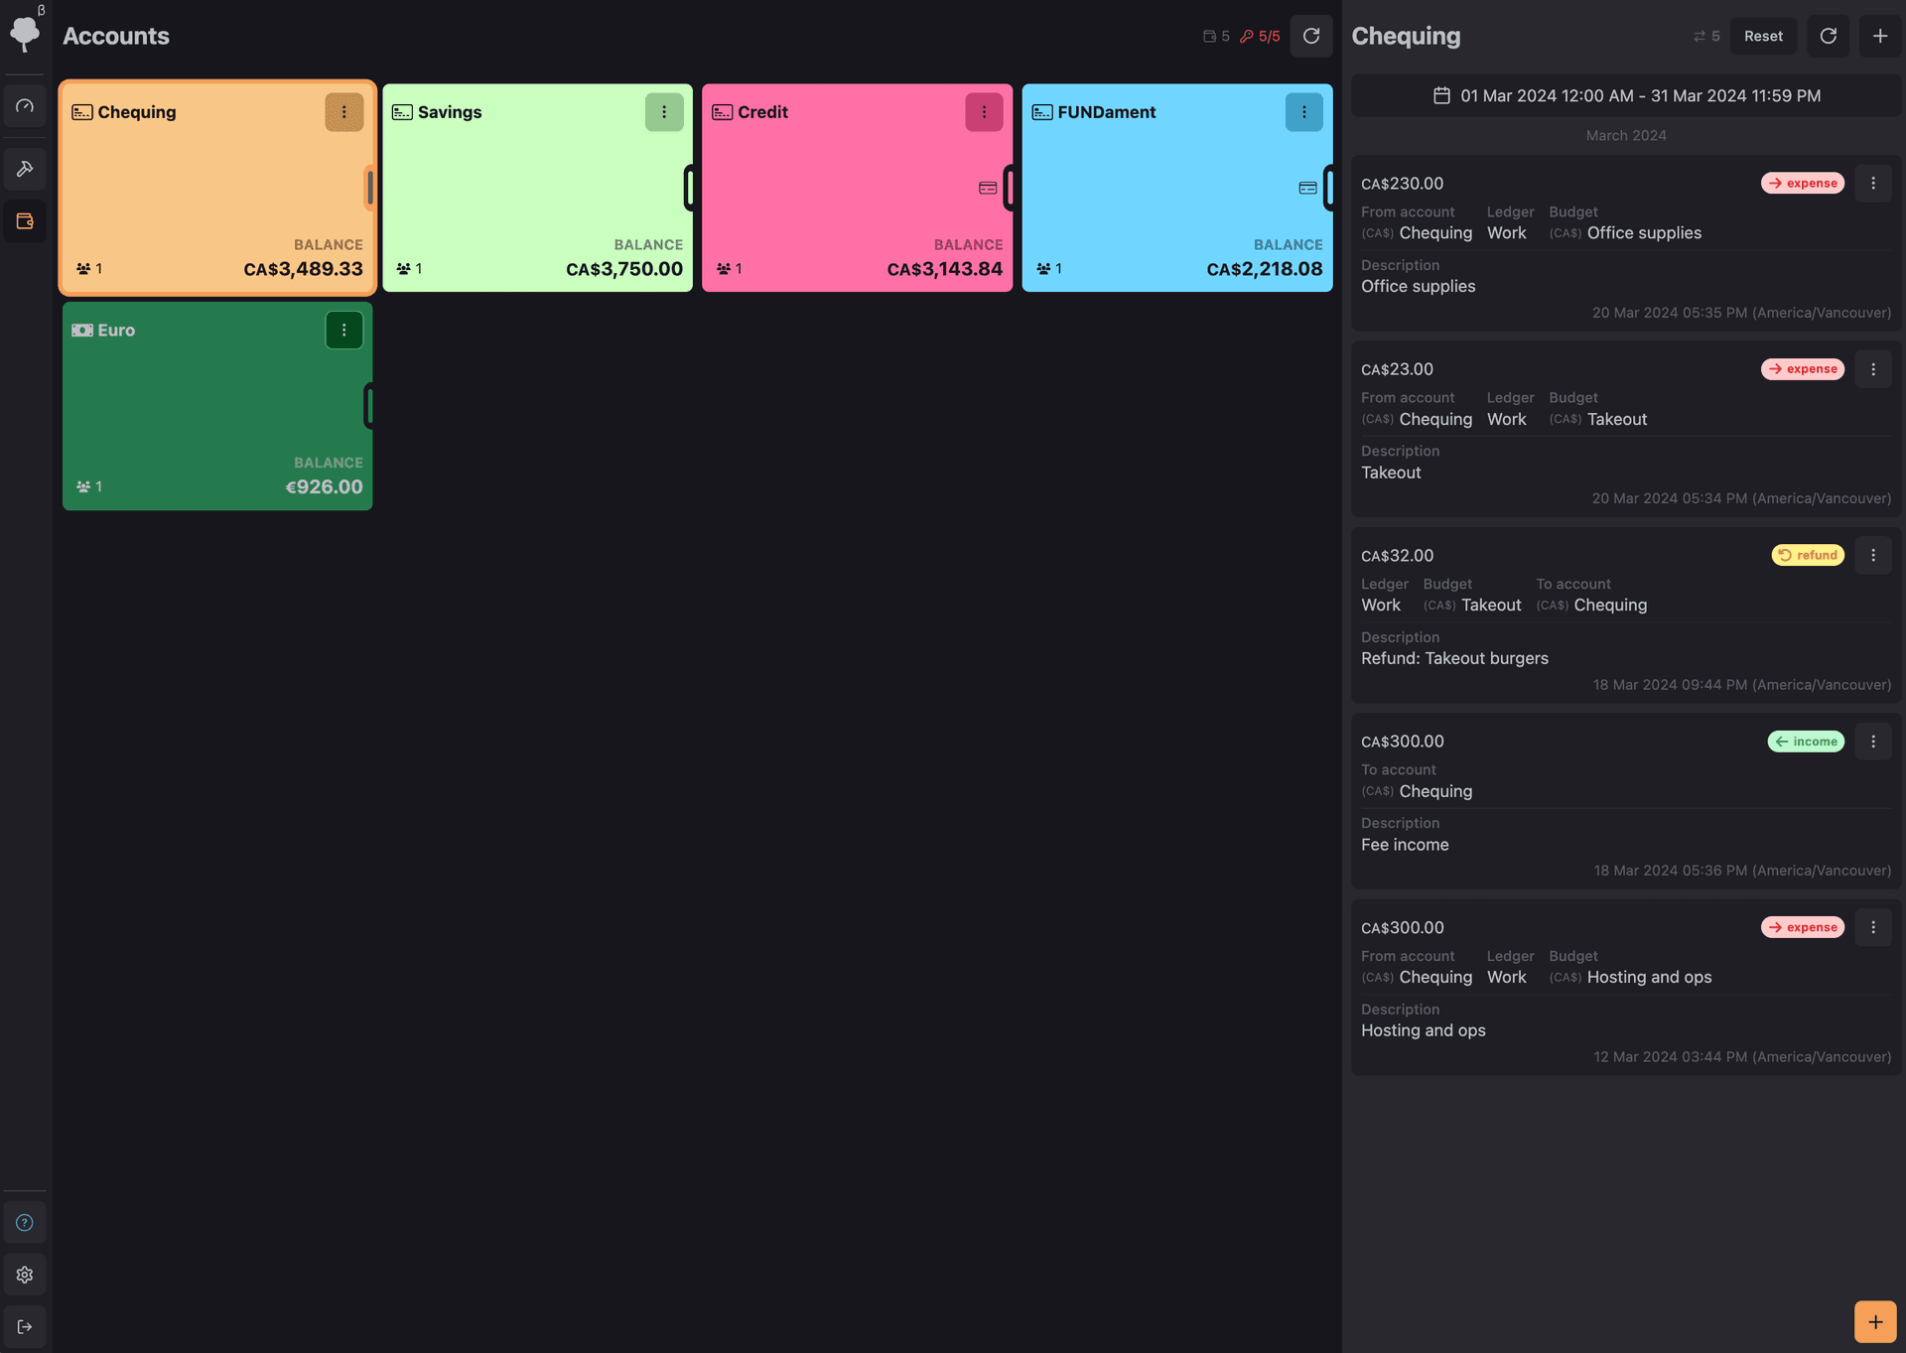Open the help question mark icon

pos(25,1223)
